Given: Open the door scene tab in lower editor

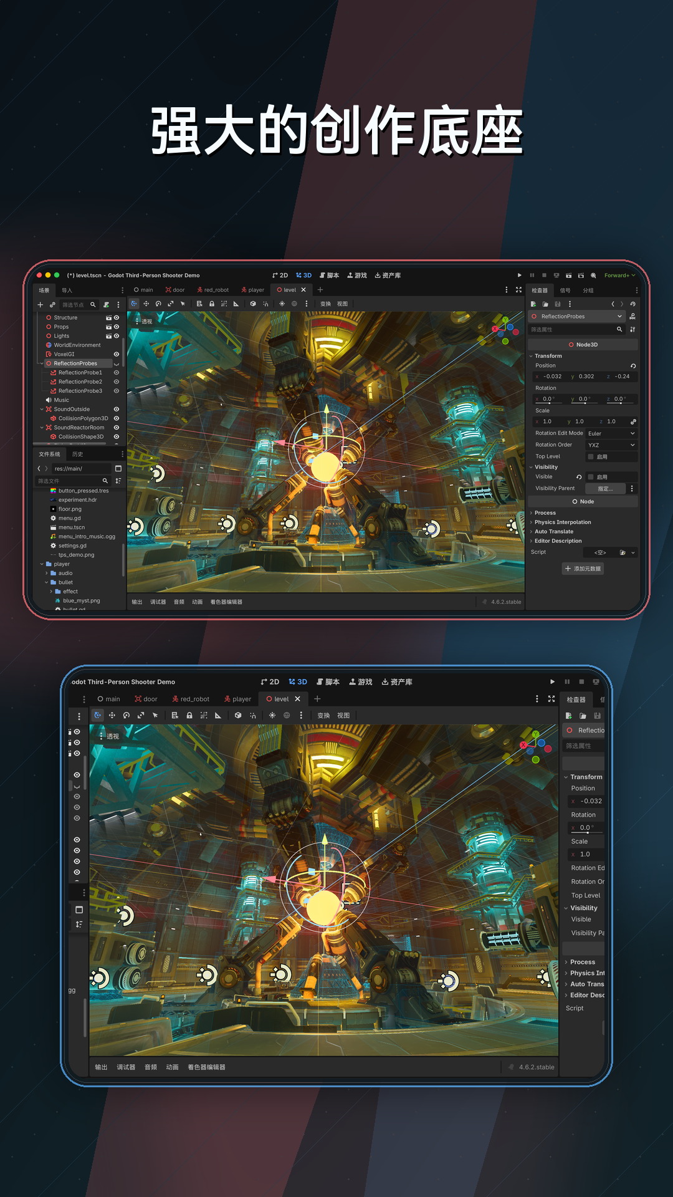Looking at the screenshot, I should click(146, 699).
